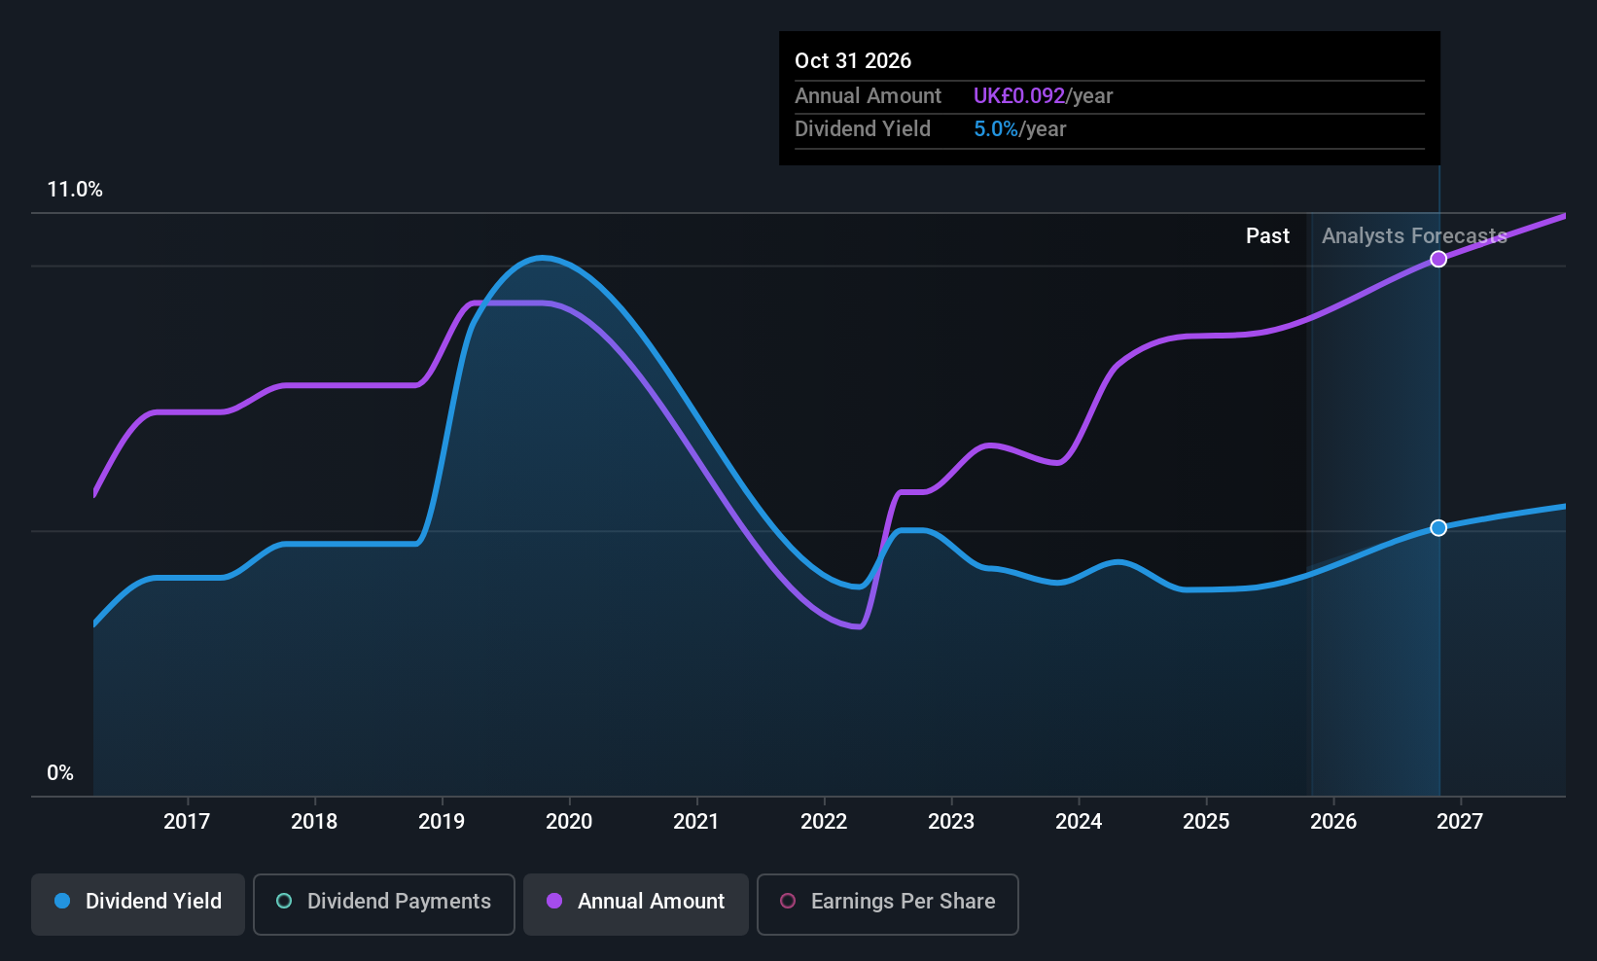Click the Past region label
The height and width of the screenshot is (961, 1597).
[1268, 235]
